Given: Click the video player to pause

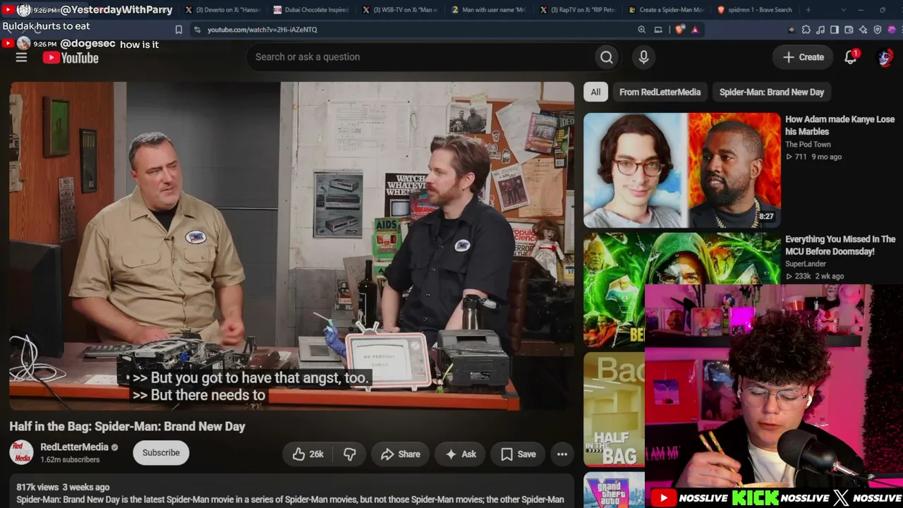Looking at the screenshot, I should tap(291, 246).
